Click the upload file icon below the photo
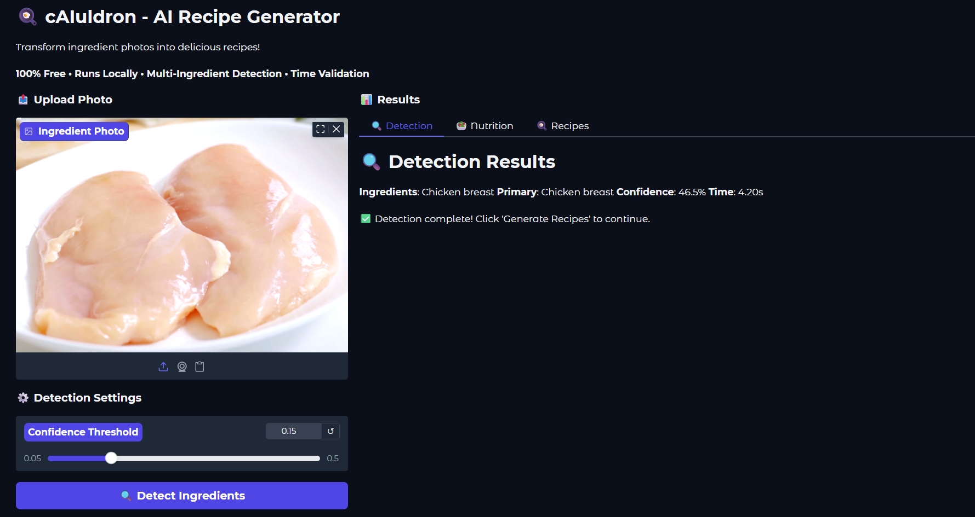 click(x=163, y=367)
